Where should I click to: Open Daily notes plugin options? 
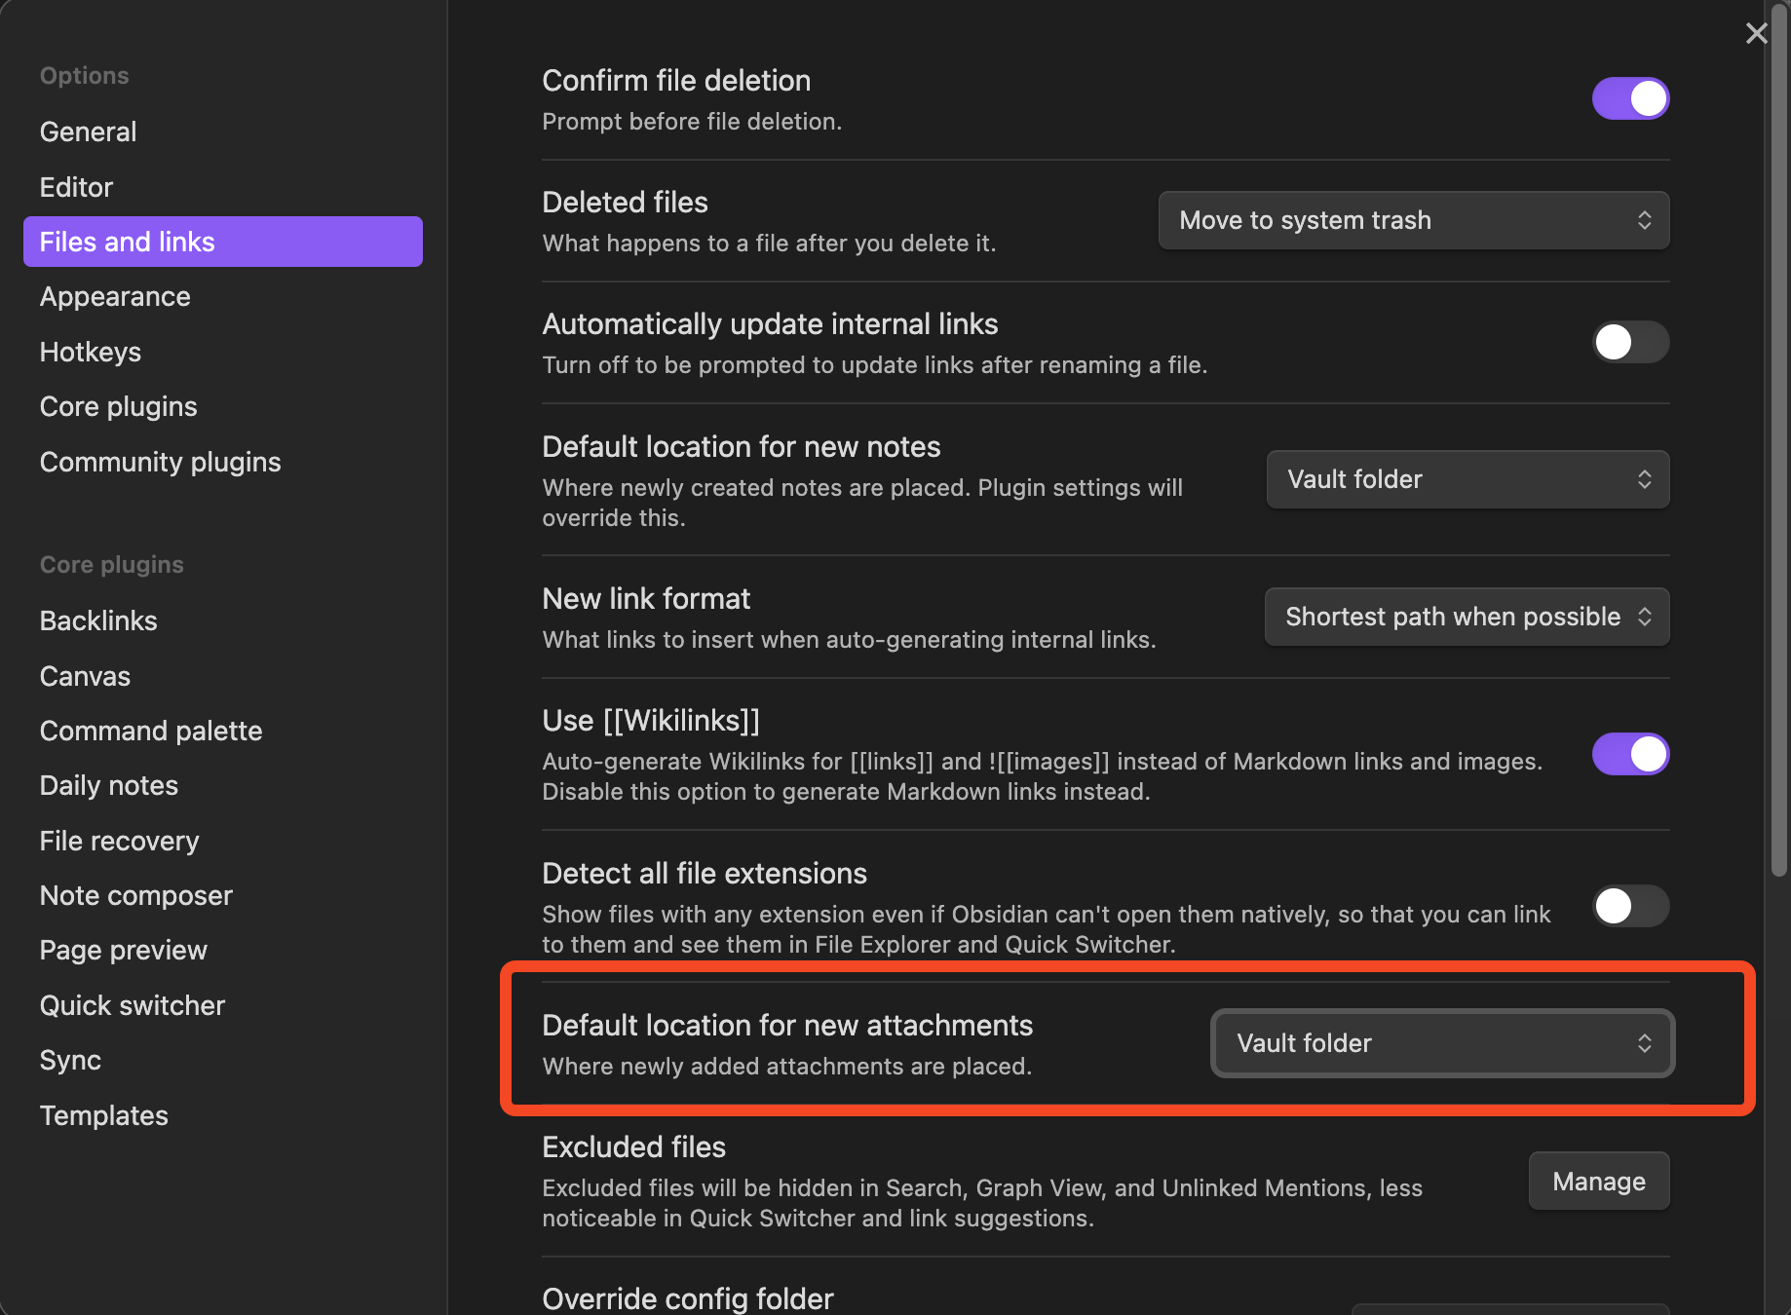[x=109, y=785]
